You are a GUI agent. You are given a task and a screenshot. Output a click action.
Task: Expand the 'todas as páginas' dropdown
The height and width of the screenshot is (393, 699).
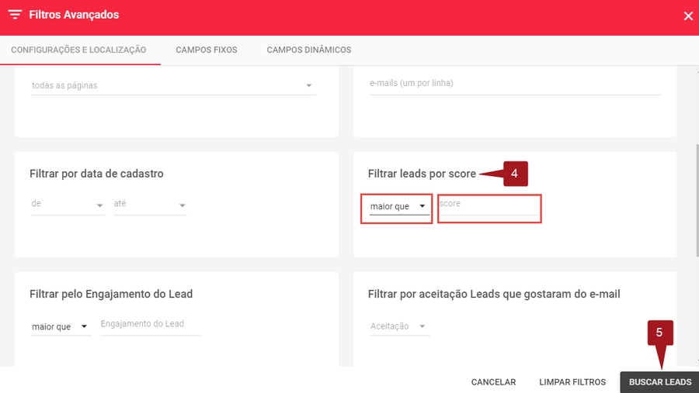172,85
